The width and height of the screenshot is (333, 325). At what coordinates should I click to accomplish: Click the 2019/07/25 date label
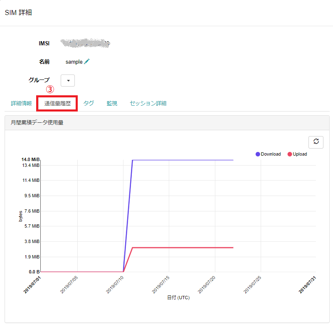[x=252, y=285]
